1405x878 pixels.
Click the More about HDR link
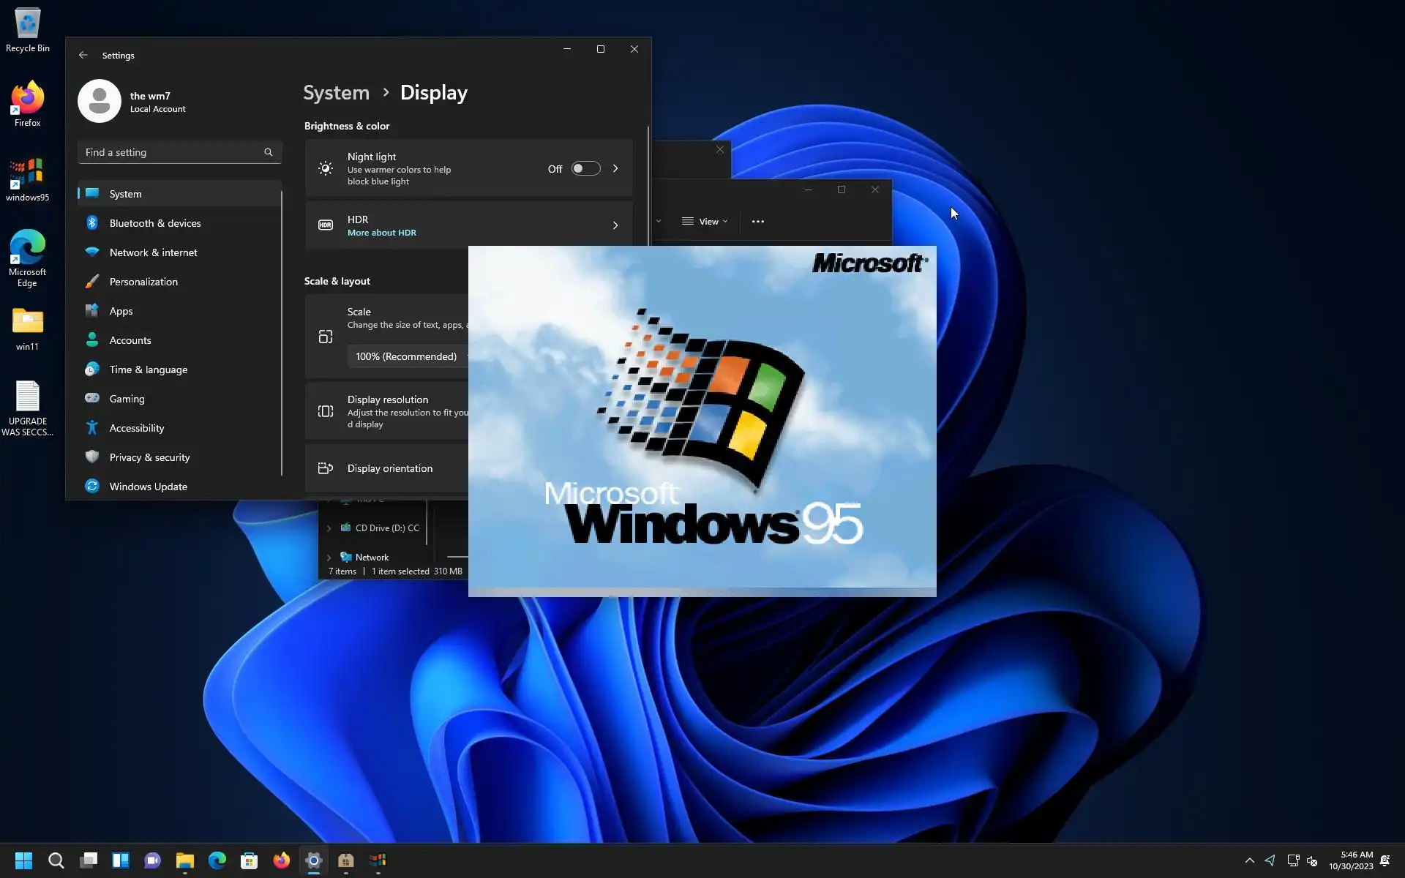coord(381,233)
